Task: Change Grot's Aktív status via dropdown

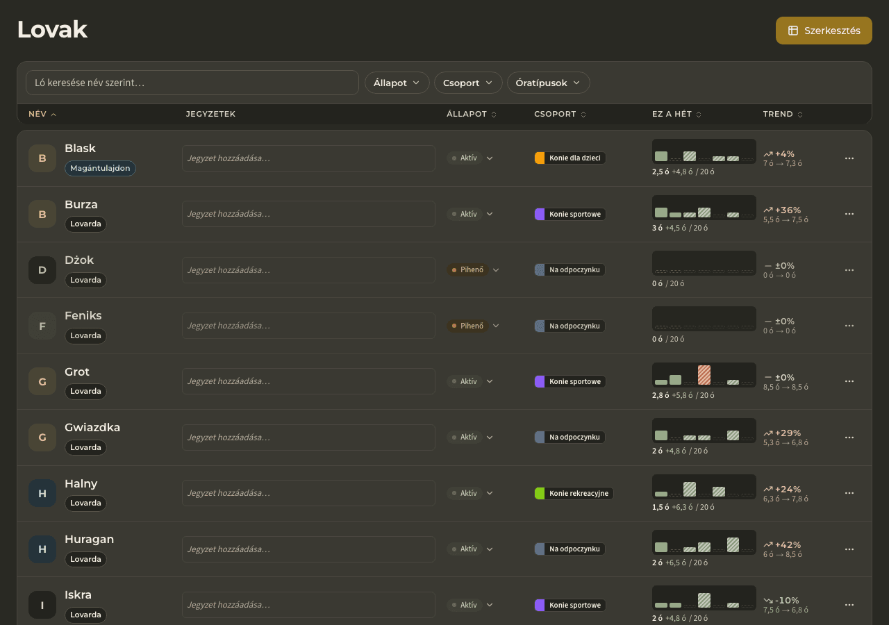Action: 470,381
